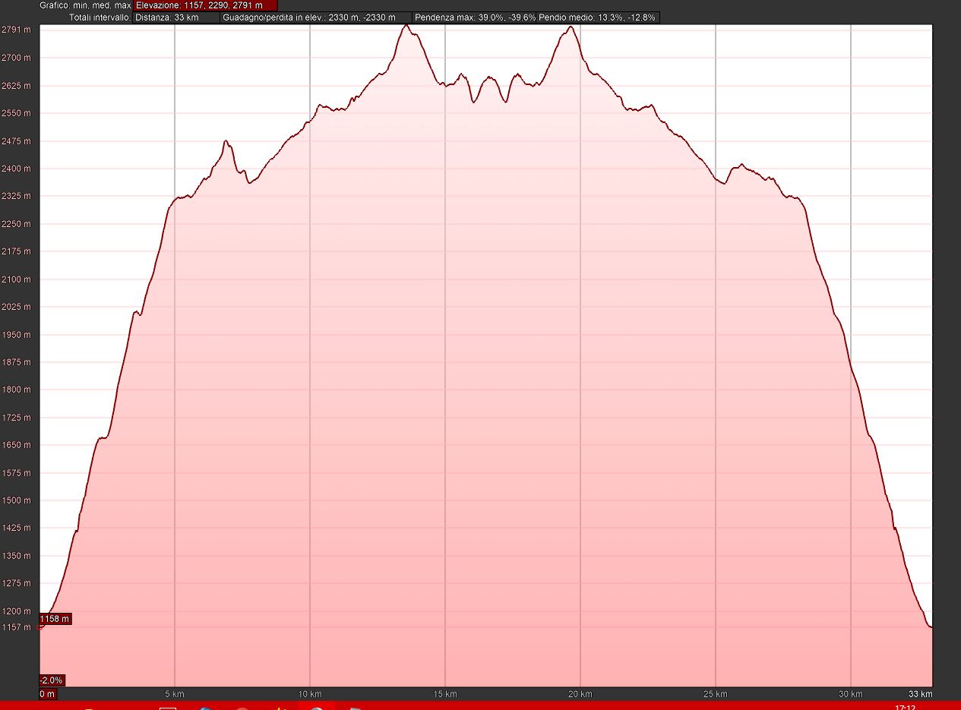Click the 15 km distance axis label

click(x=445, y=694)
